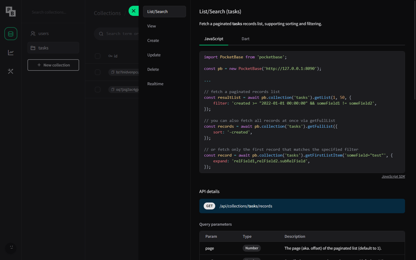Image resolution: width=416 pixels, height=260 pixels.
Task: Open the Update API section
Action: [154, 55]
